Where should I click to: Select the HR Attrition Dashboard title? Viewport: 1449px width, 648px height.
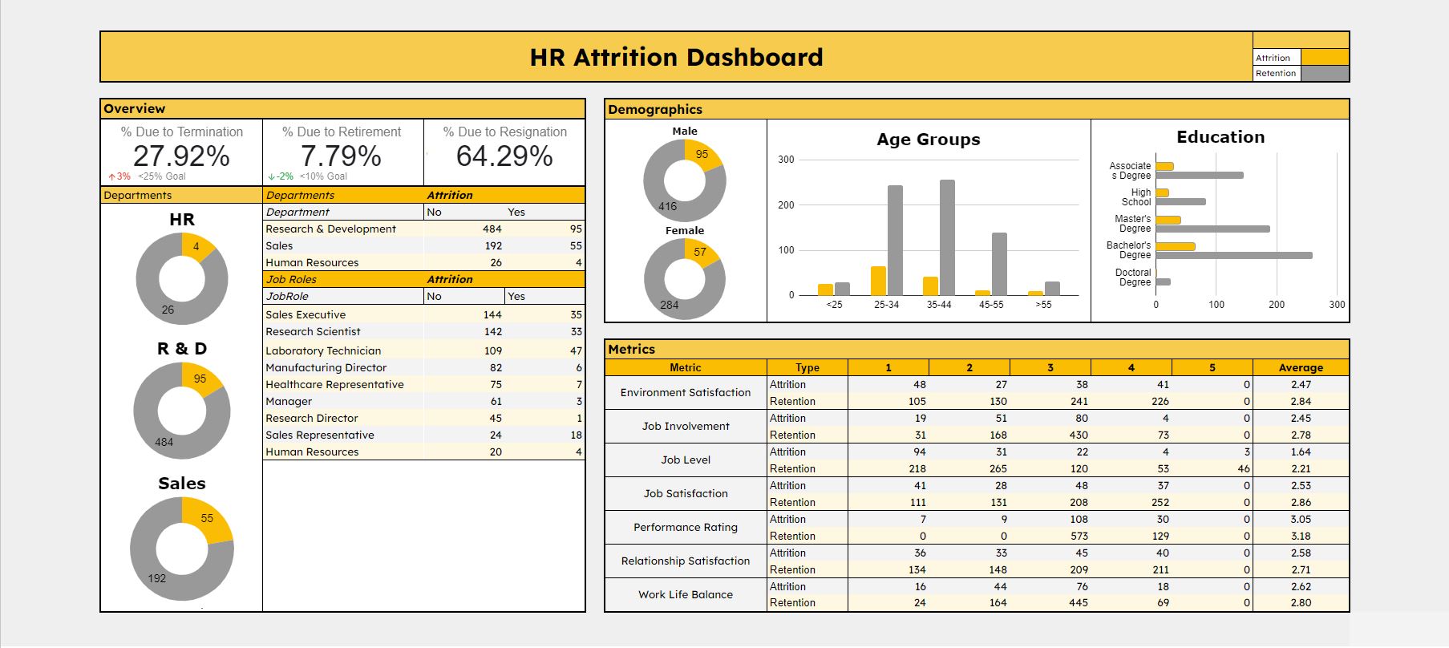pos(676,57)
